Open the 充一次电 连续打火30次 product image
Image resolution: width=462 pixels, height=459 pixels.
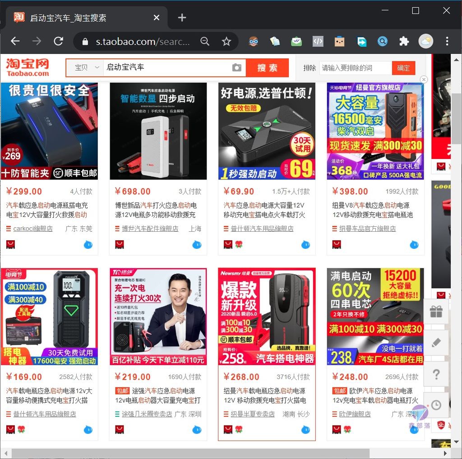click(x=158, y=317)
